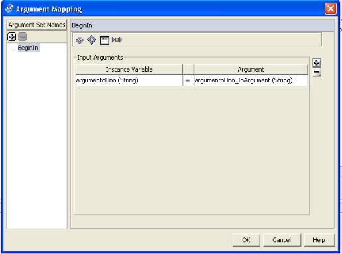Click the greyed remove argument set icon

click(x=22, y=36)
